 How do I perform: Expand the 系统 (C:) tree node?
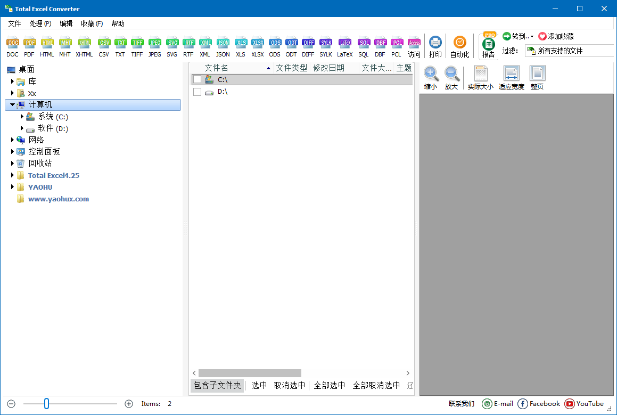[22, 117]
